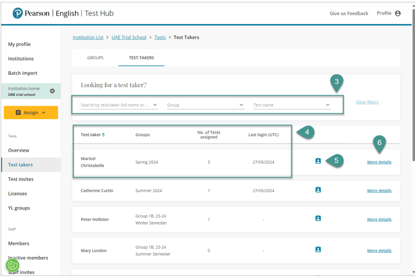Open the cookie settings icon
The image size is (415, 280).
tap(12, 265)
